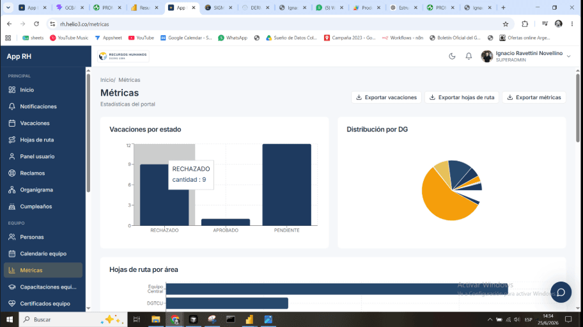Open Chrome from the taskbar
The height and width of the screenshot is (327, 583).
coord(175,319)
